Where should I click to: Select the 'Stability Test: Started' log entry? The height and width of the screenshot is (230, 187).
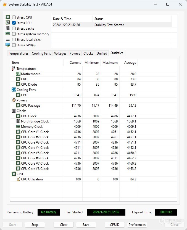(x=109, y=25)
